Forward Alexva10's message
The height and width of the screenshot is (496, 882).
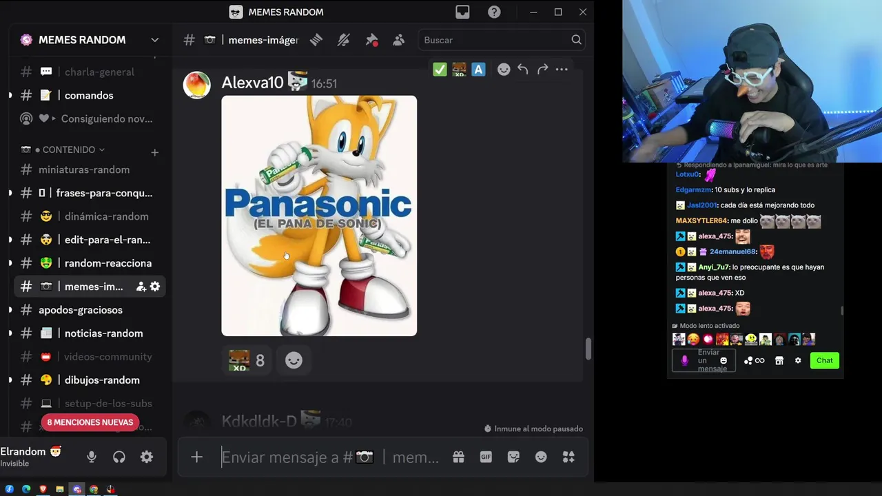click(x=542, y=69)
